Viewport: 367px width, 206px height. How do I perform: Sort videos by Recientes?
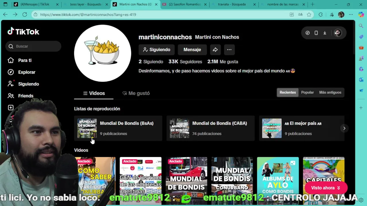288,92
